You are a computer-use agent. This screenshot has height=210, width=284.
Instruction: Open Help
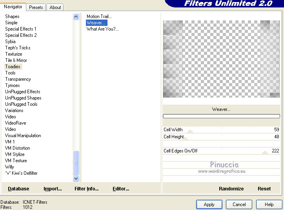(x=269, y=205)
